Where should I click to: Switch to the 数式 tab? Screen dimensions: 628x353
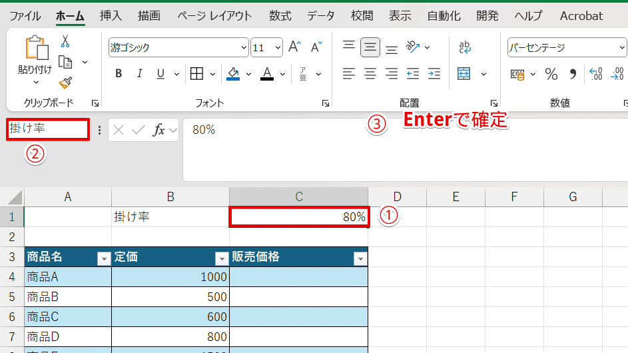[280, 16]
